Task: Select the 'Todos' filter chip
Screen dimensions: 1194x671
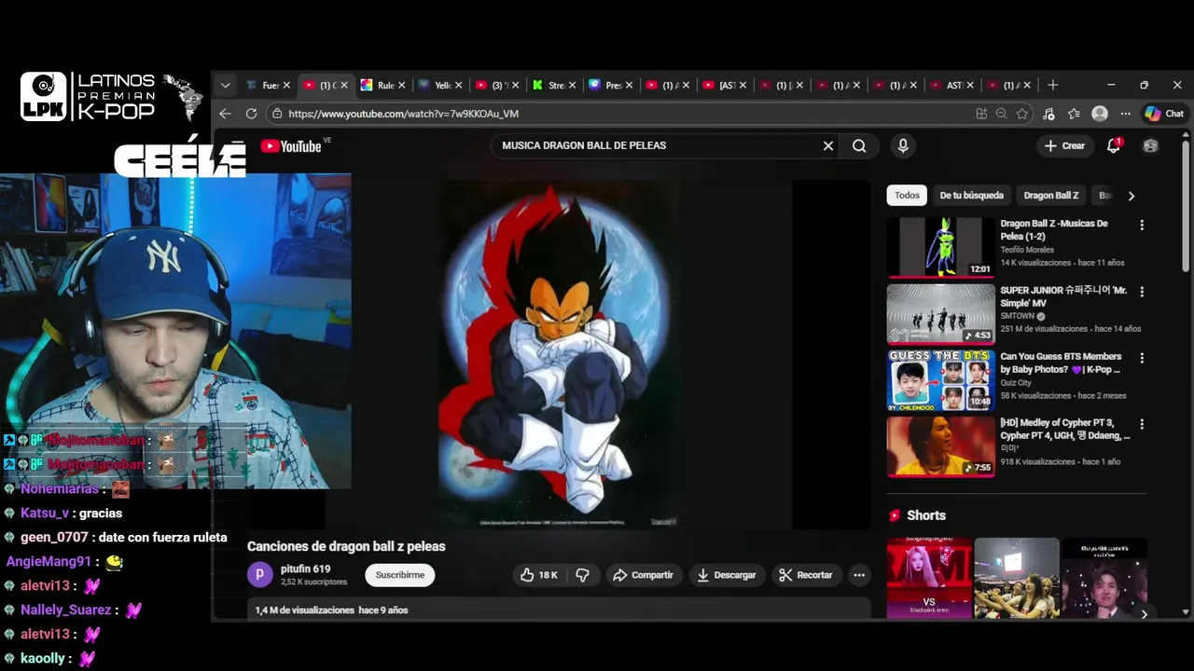Action: pos(907,196)
